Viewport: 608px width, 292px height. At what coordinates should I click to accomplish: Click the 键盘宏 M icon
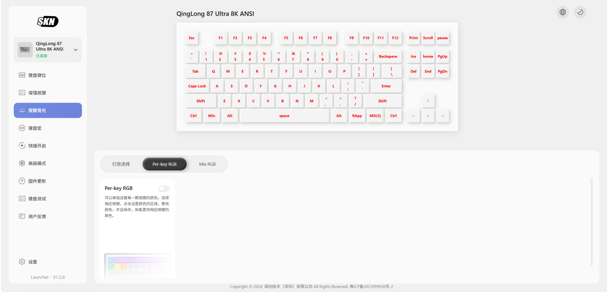22,128
